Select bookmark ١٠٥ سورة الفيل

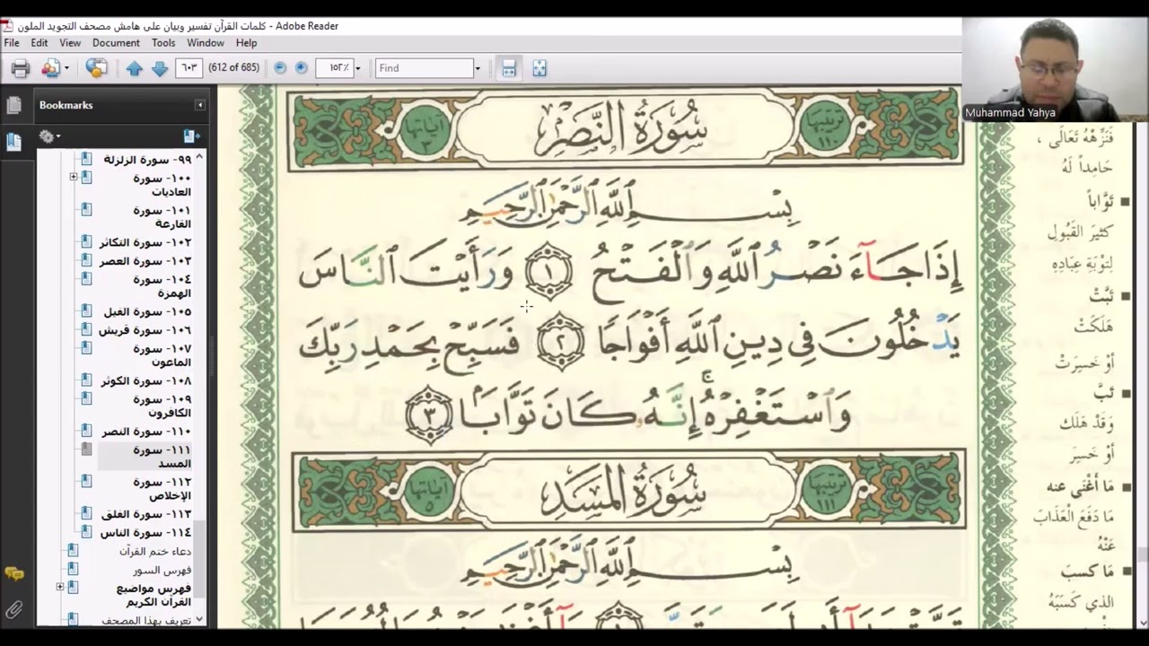147,312
